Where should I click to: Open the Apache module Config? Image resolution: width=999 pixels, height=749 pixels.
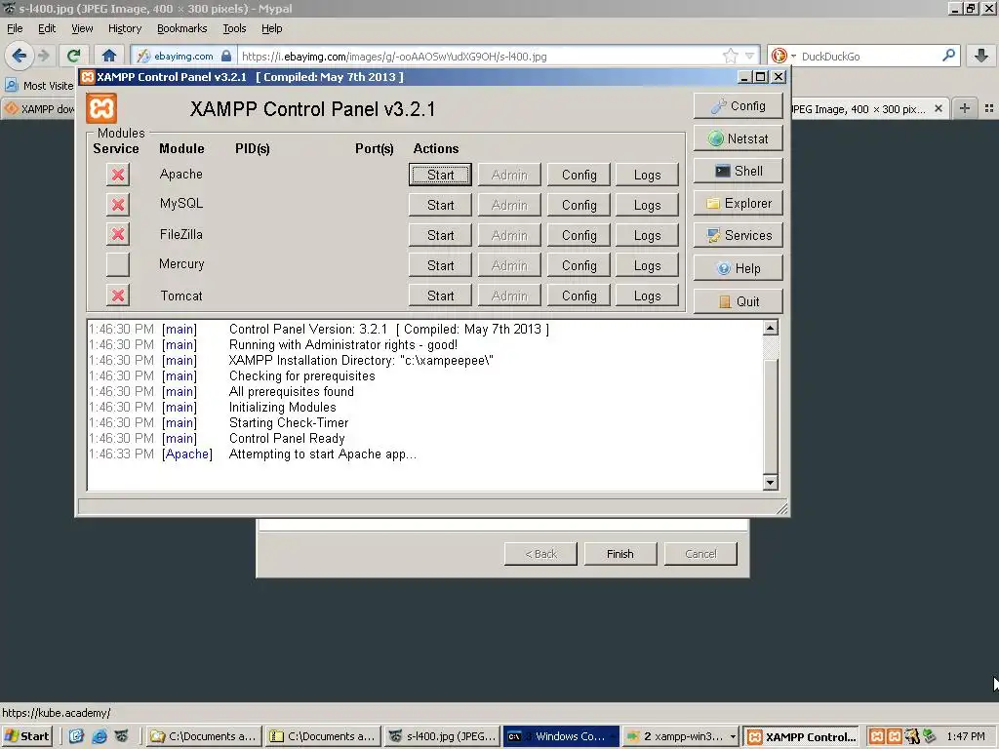579,175
